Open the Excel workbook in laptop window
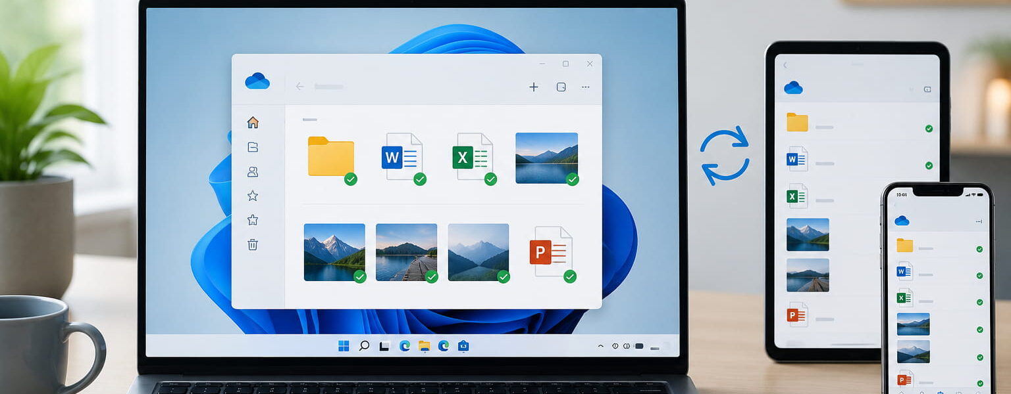The image size is (1011, 394). point(473,156)
